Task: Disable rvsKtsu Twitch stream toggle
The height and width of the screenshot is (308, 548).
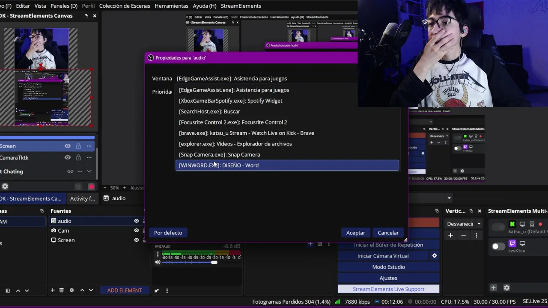Action: (498, 246)
